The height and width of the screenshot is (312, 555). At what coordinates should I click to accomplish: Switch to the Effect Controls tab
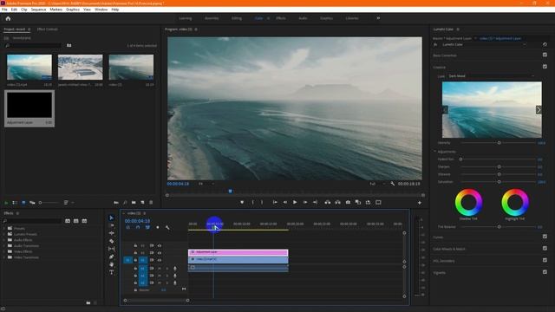[48, 29]
